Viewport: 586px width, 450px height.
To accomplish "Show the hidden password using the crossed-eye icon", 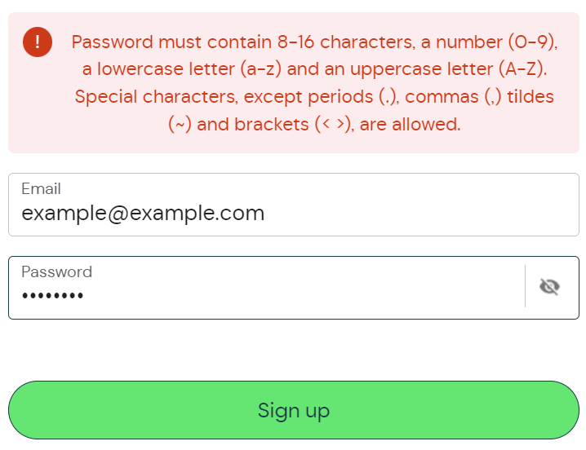I will pos(549,286).
